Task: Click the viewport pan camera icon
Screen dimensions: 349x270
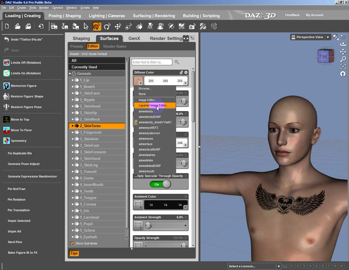Action: (x=343, y=52)
